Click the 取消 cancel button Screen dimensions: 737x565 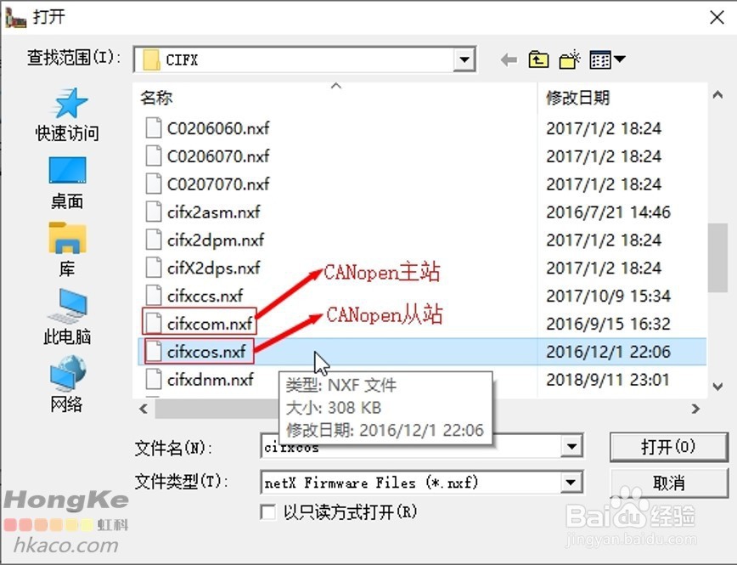668,483
